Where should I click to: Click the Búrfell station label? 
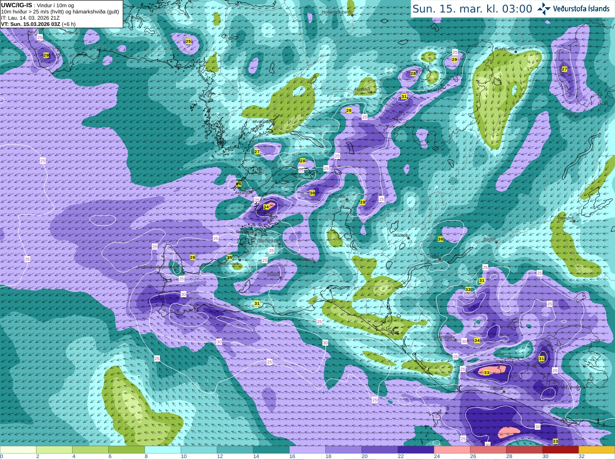point(489,239)
